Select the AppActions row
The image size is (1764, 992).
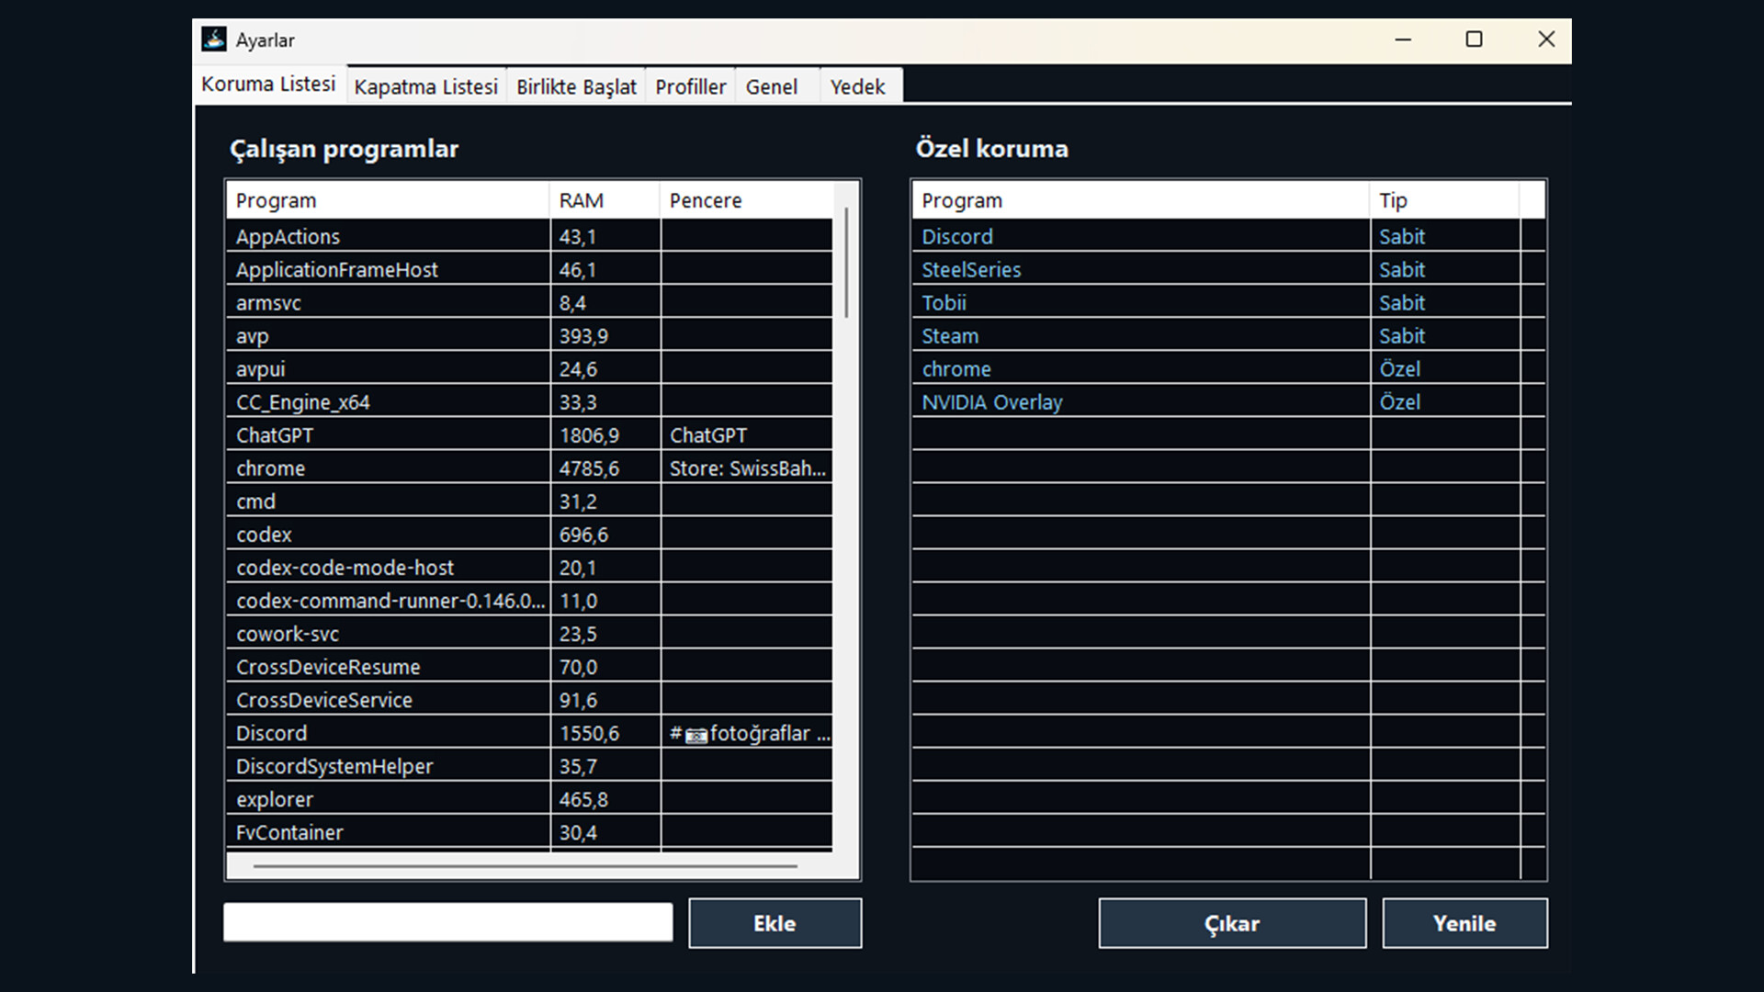pyautogui.click(x=529, y=236)
